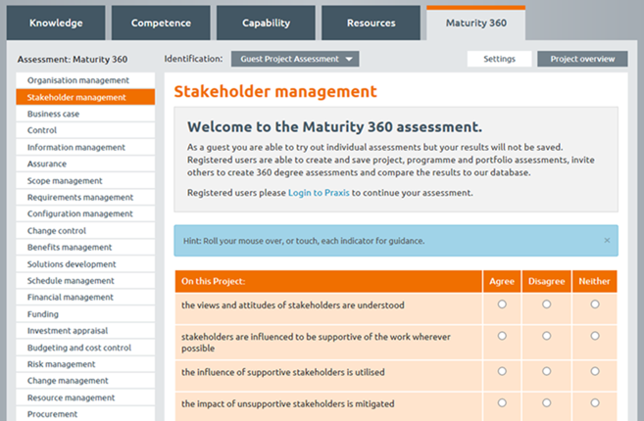Follow the Login to Praxis link

(319, 193)
